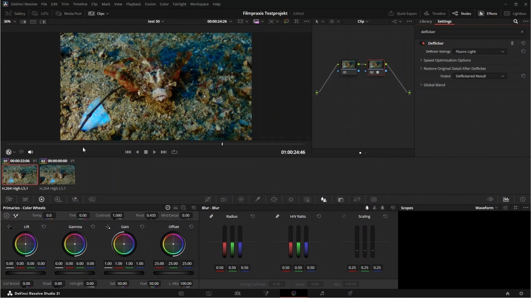Screen dimensions: 531x298
Task: Switch Primaries to Color Bars mode
Action: tap(175, 208)
